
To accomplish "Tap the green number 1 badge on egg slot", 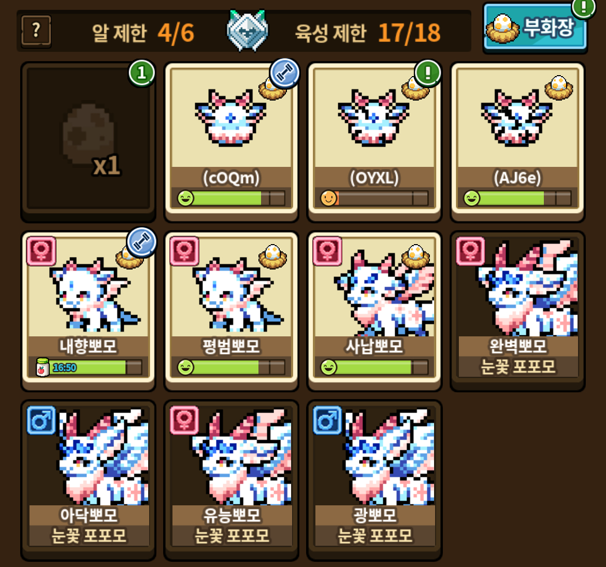I will (141, 73).
